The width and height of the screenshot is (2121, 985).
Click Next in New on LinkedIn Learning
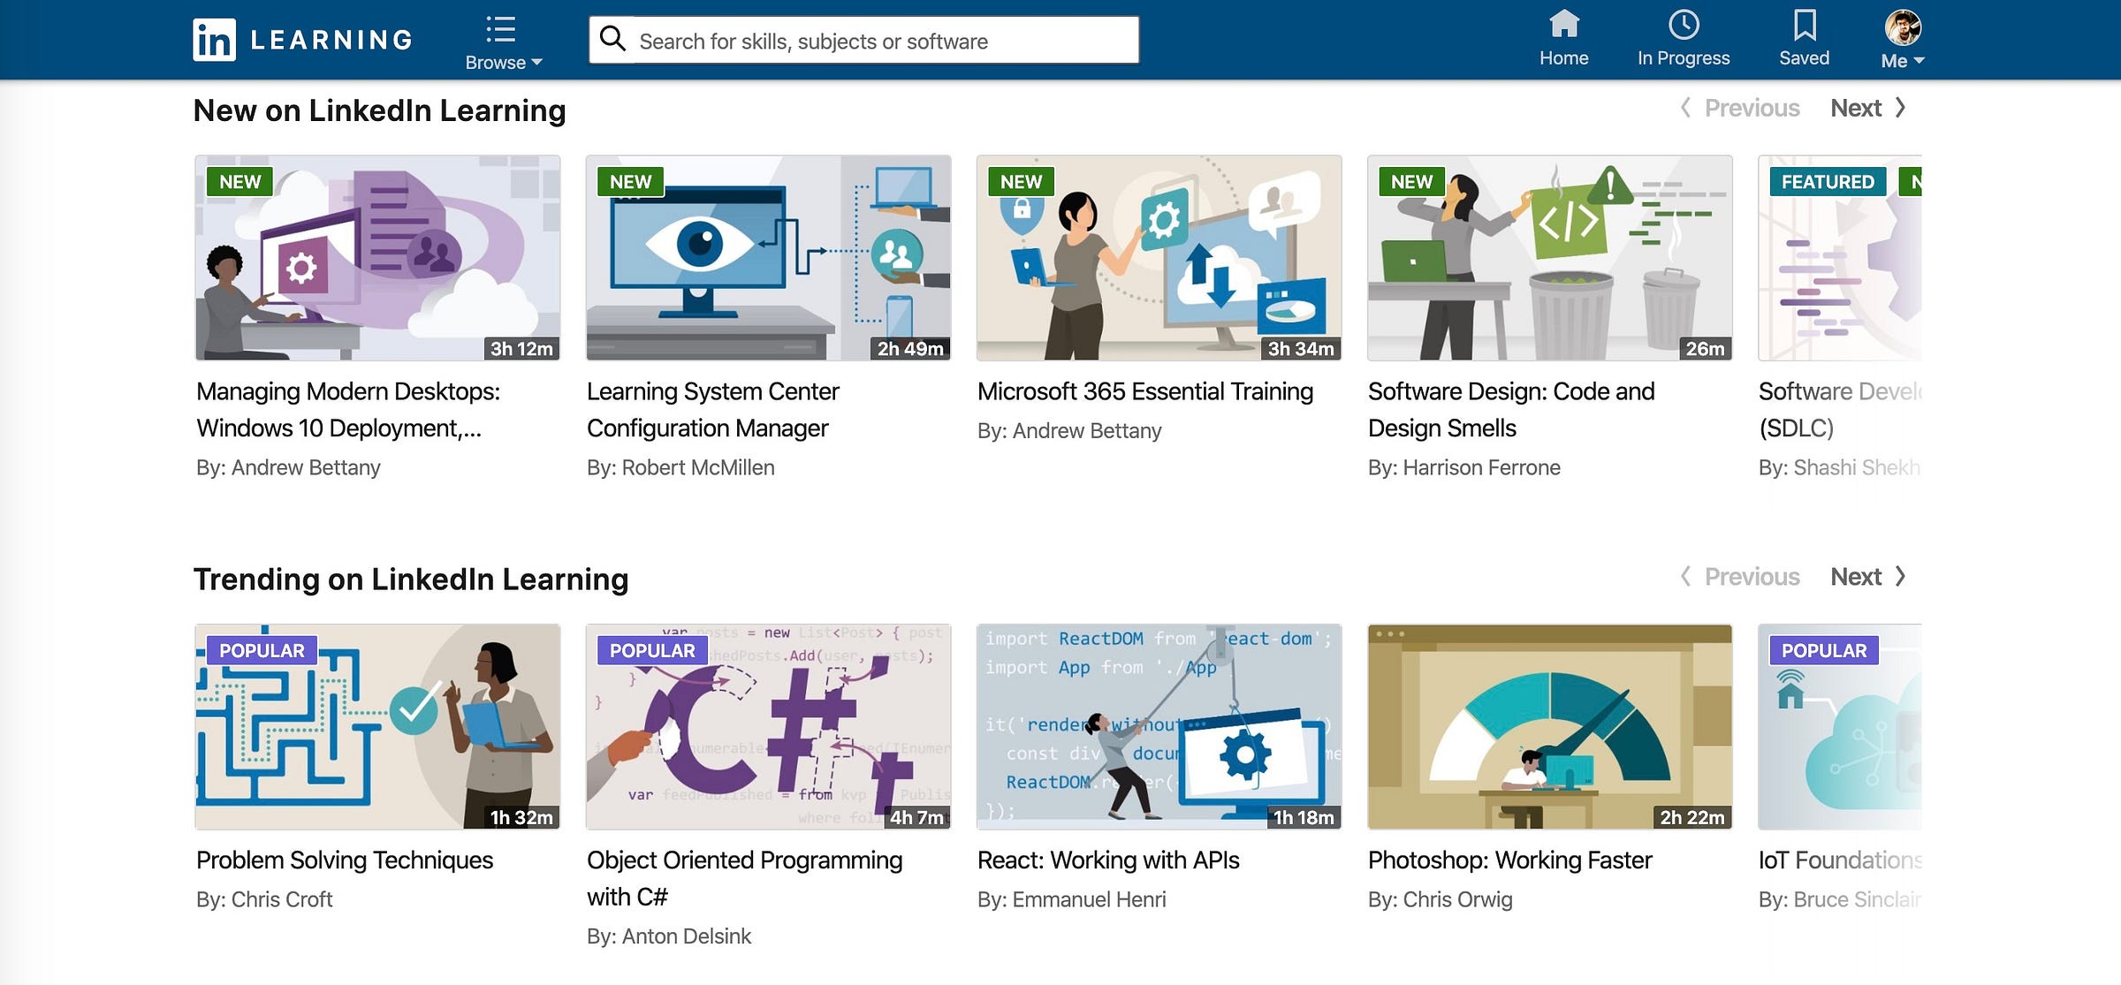tap(1868, 108)
